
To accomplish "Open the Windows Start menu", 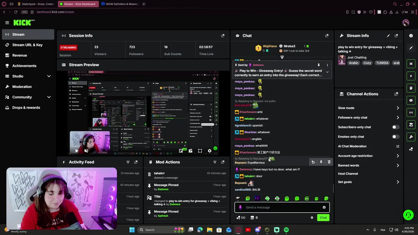I will click(132, 230).
